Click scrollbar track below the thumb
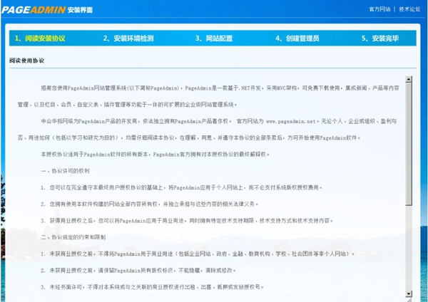This screenshot has width=428, height=302. pyautogui.click(x=409, y=248)
